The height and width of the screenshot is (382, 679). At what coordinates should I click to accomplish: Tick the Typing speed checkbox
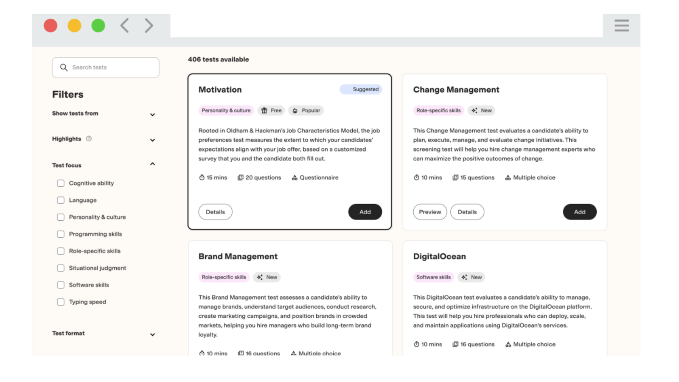coord(61,302)
